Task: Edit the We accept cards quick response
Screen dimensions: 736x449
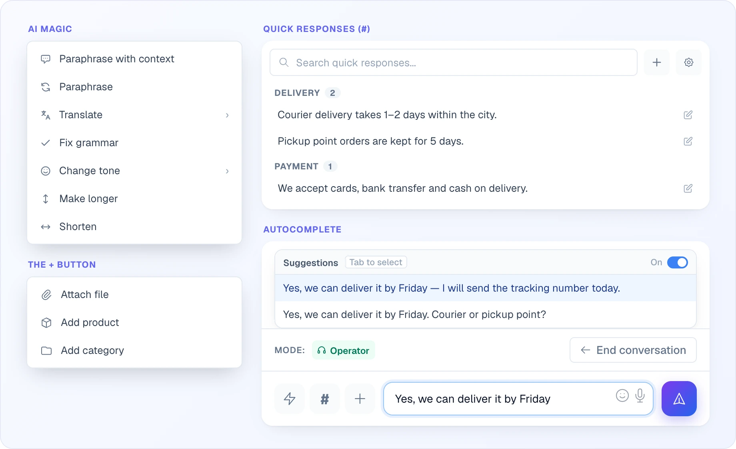Action: (688, 189)
